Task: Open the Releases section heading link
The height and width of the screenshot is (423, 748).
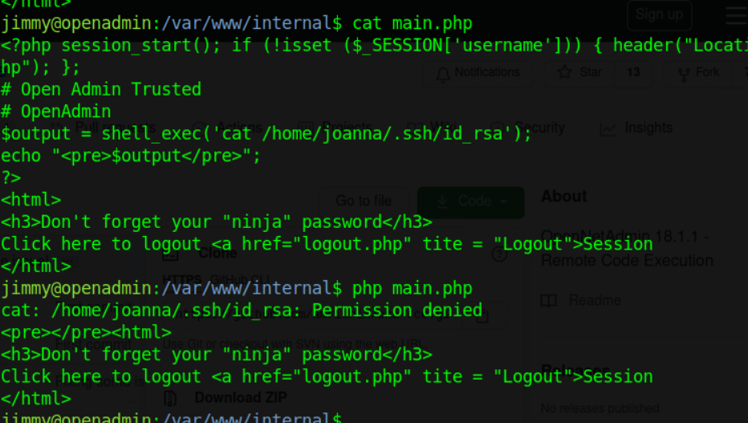Action: tap(575, 369)
